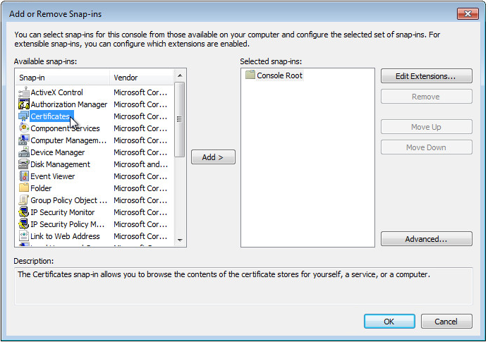The image size is (488, 342).
Task: Select Device Manager snap-in name
Action: point(58,152)
